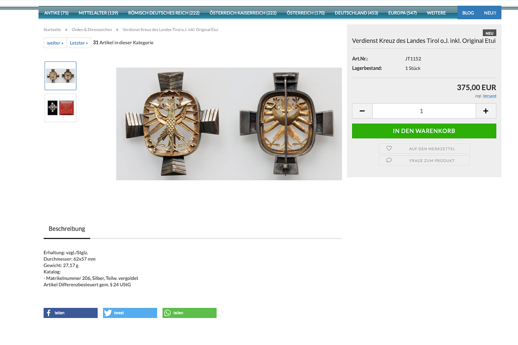Go to next article with weiter
518x345 pixels.
click(x=55, y=43)
